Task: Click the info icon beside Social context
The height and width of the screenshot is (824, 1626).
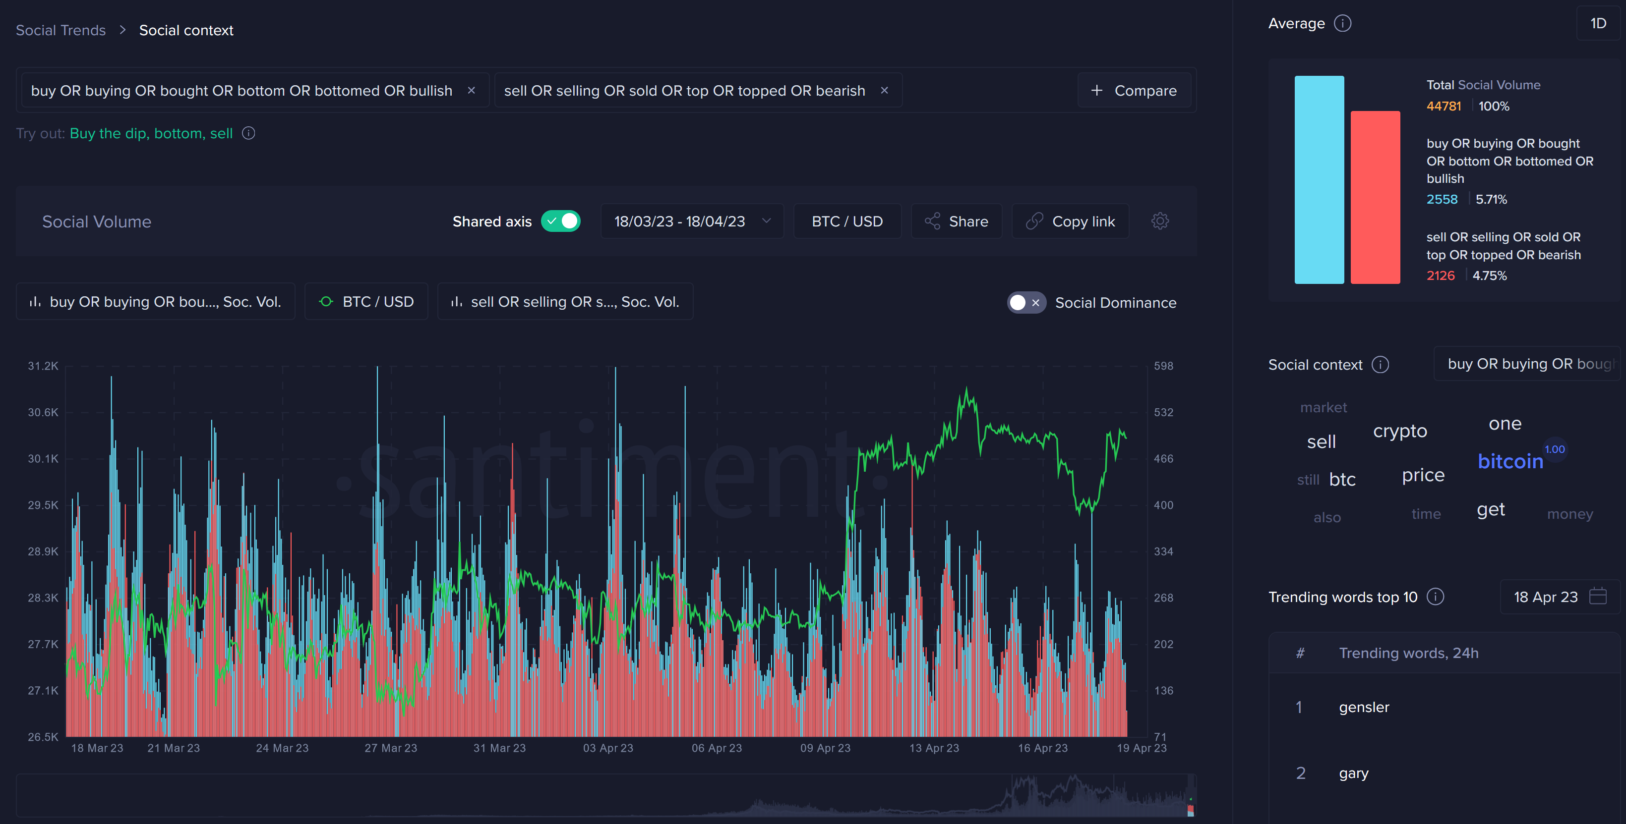Action: pyautogui.click(x=1381, y=365)
